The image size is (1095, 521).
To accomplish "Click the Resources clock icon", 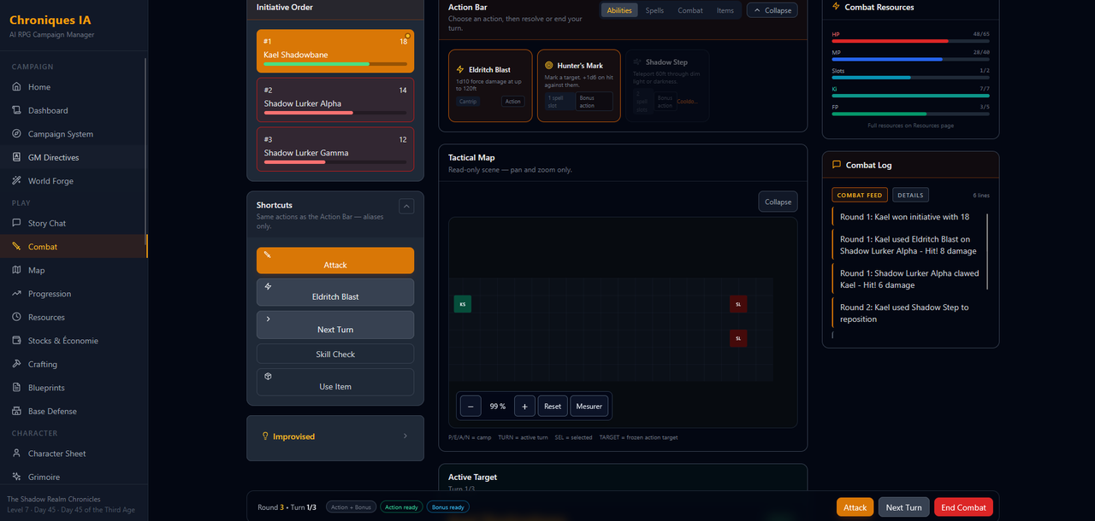I will [x=17, y=317].
